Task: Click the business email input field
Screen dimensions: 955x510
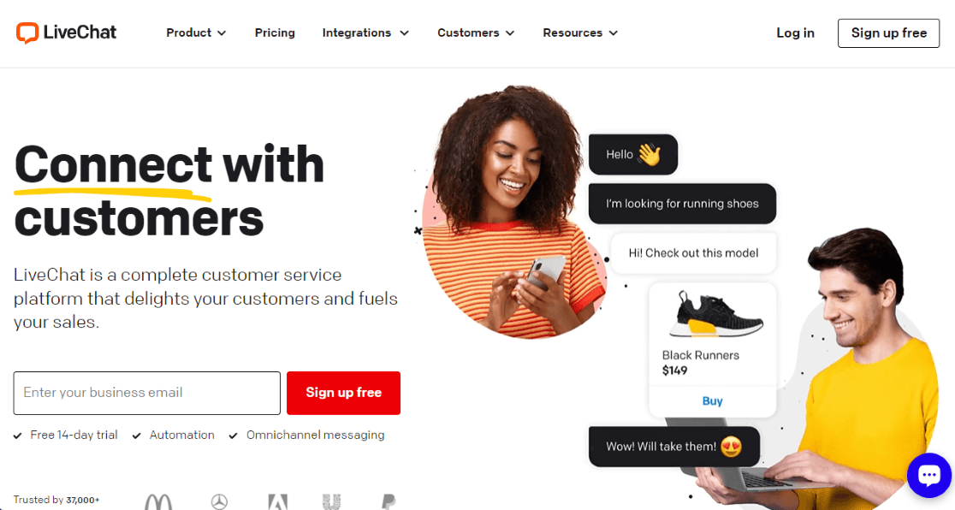Action: tap(147, 393)
